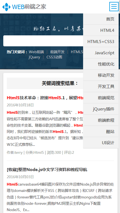Screen dimensions: 120x213
Task: Click the WEB前端之家 blue logo icon
Action: 6,7
